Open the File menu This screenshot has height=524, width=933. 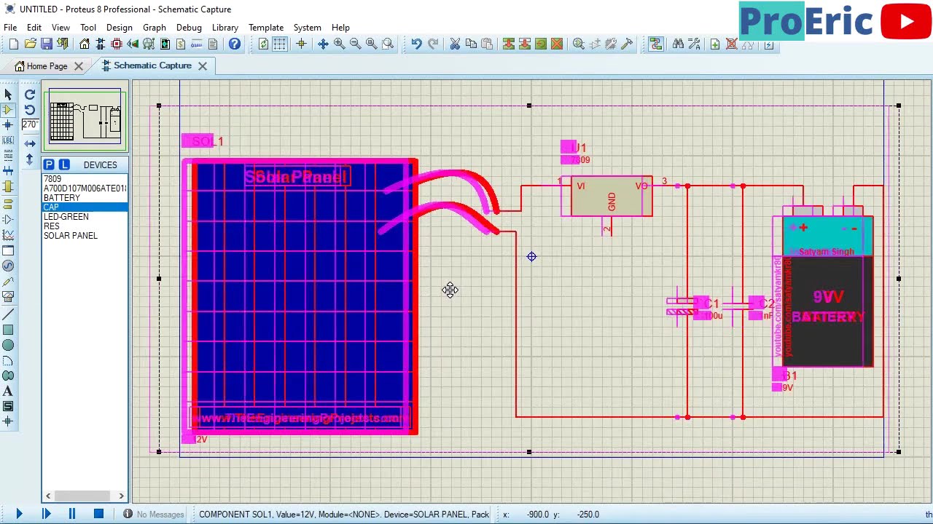pos(10,27)
